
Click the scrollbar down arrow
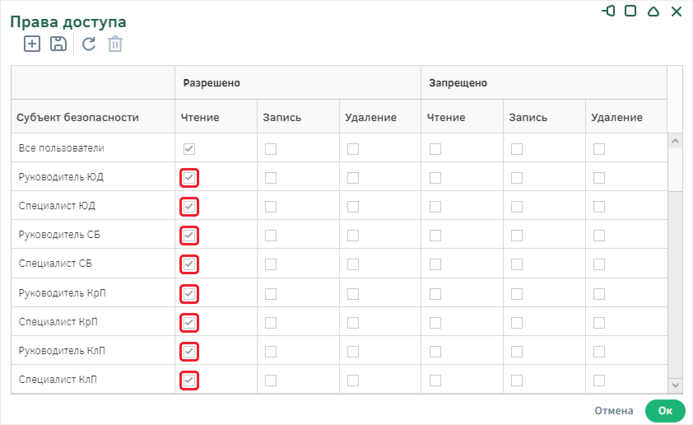(x=675, y=385)
